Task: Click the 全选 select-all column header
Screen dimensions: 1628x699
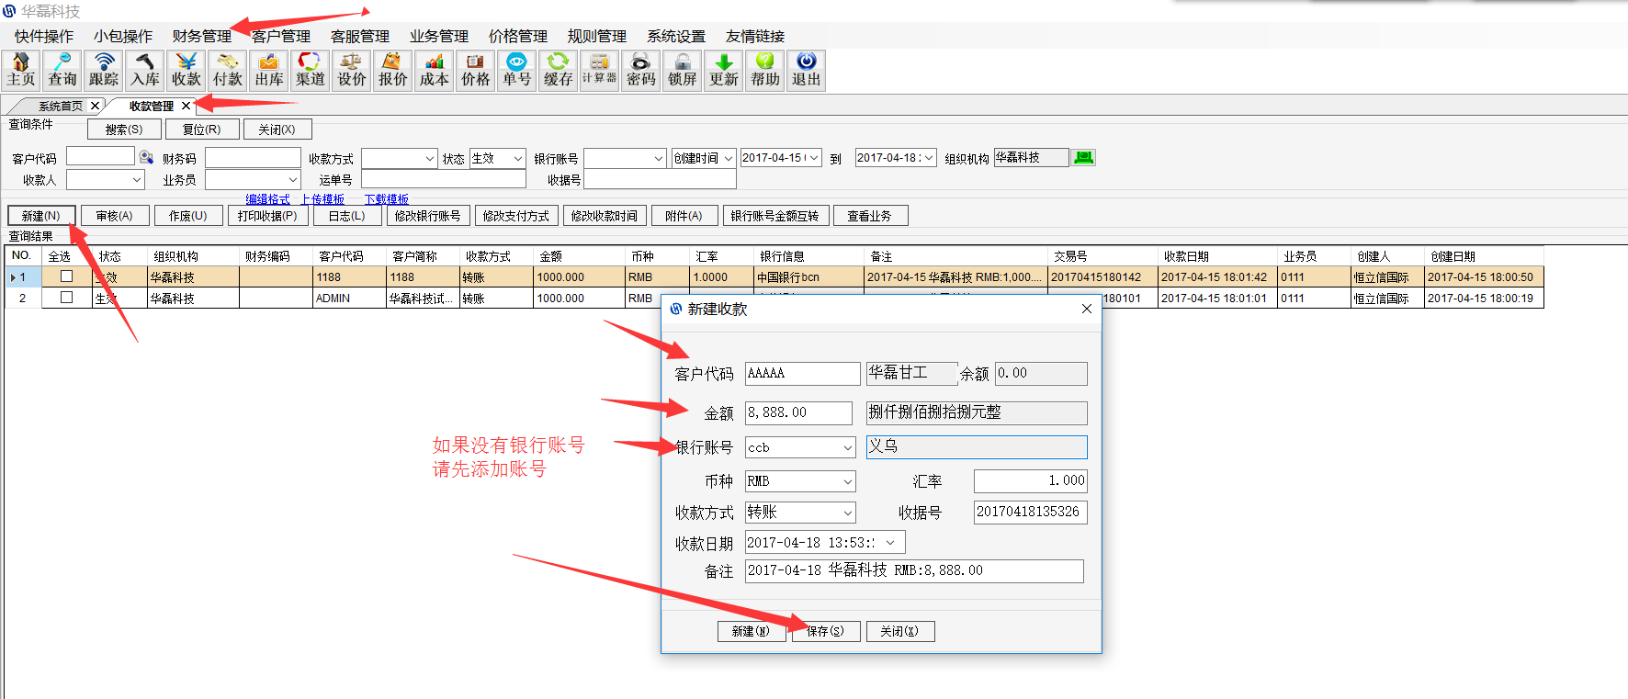Action: coord(60,256)
